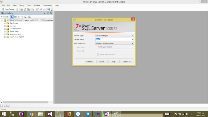Click the New Query toolbar button
208x117 pixels.
coord(8,9)
